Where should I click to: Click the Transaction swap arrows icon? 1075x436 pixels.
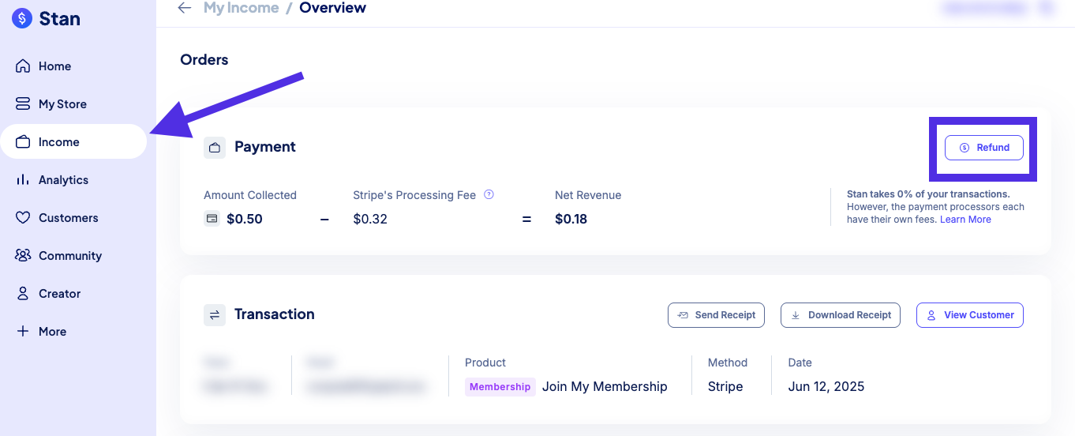tap(215, 315)
